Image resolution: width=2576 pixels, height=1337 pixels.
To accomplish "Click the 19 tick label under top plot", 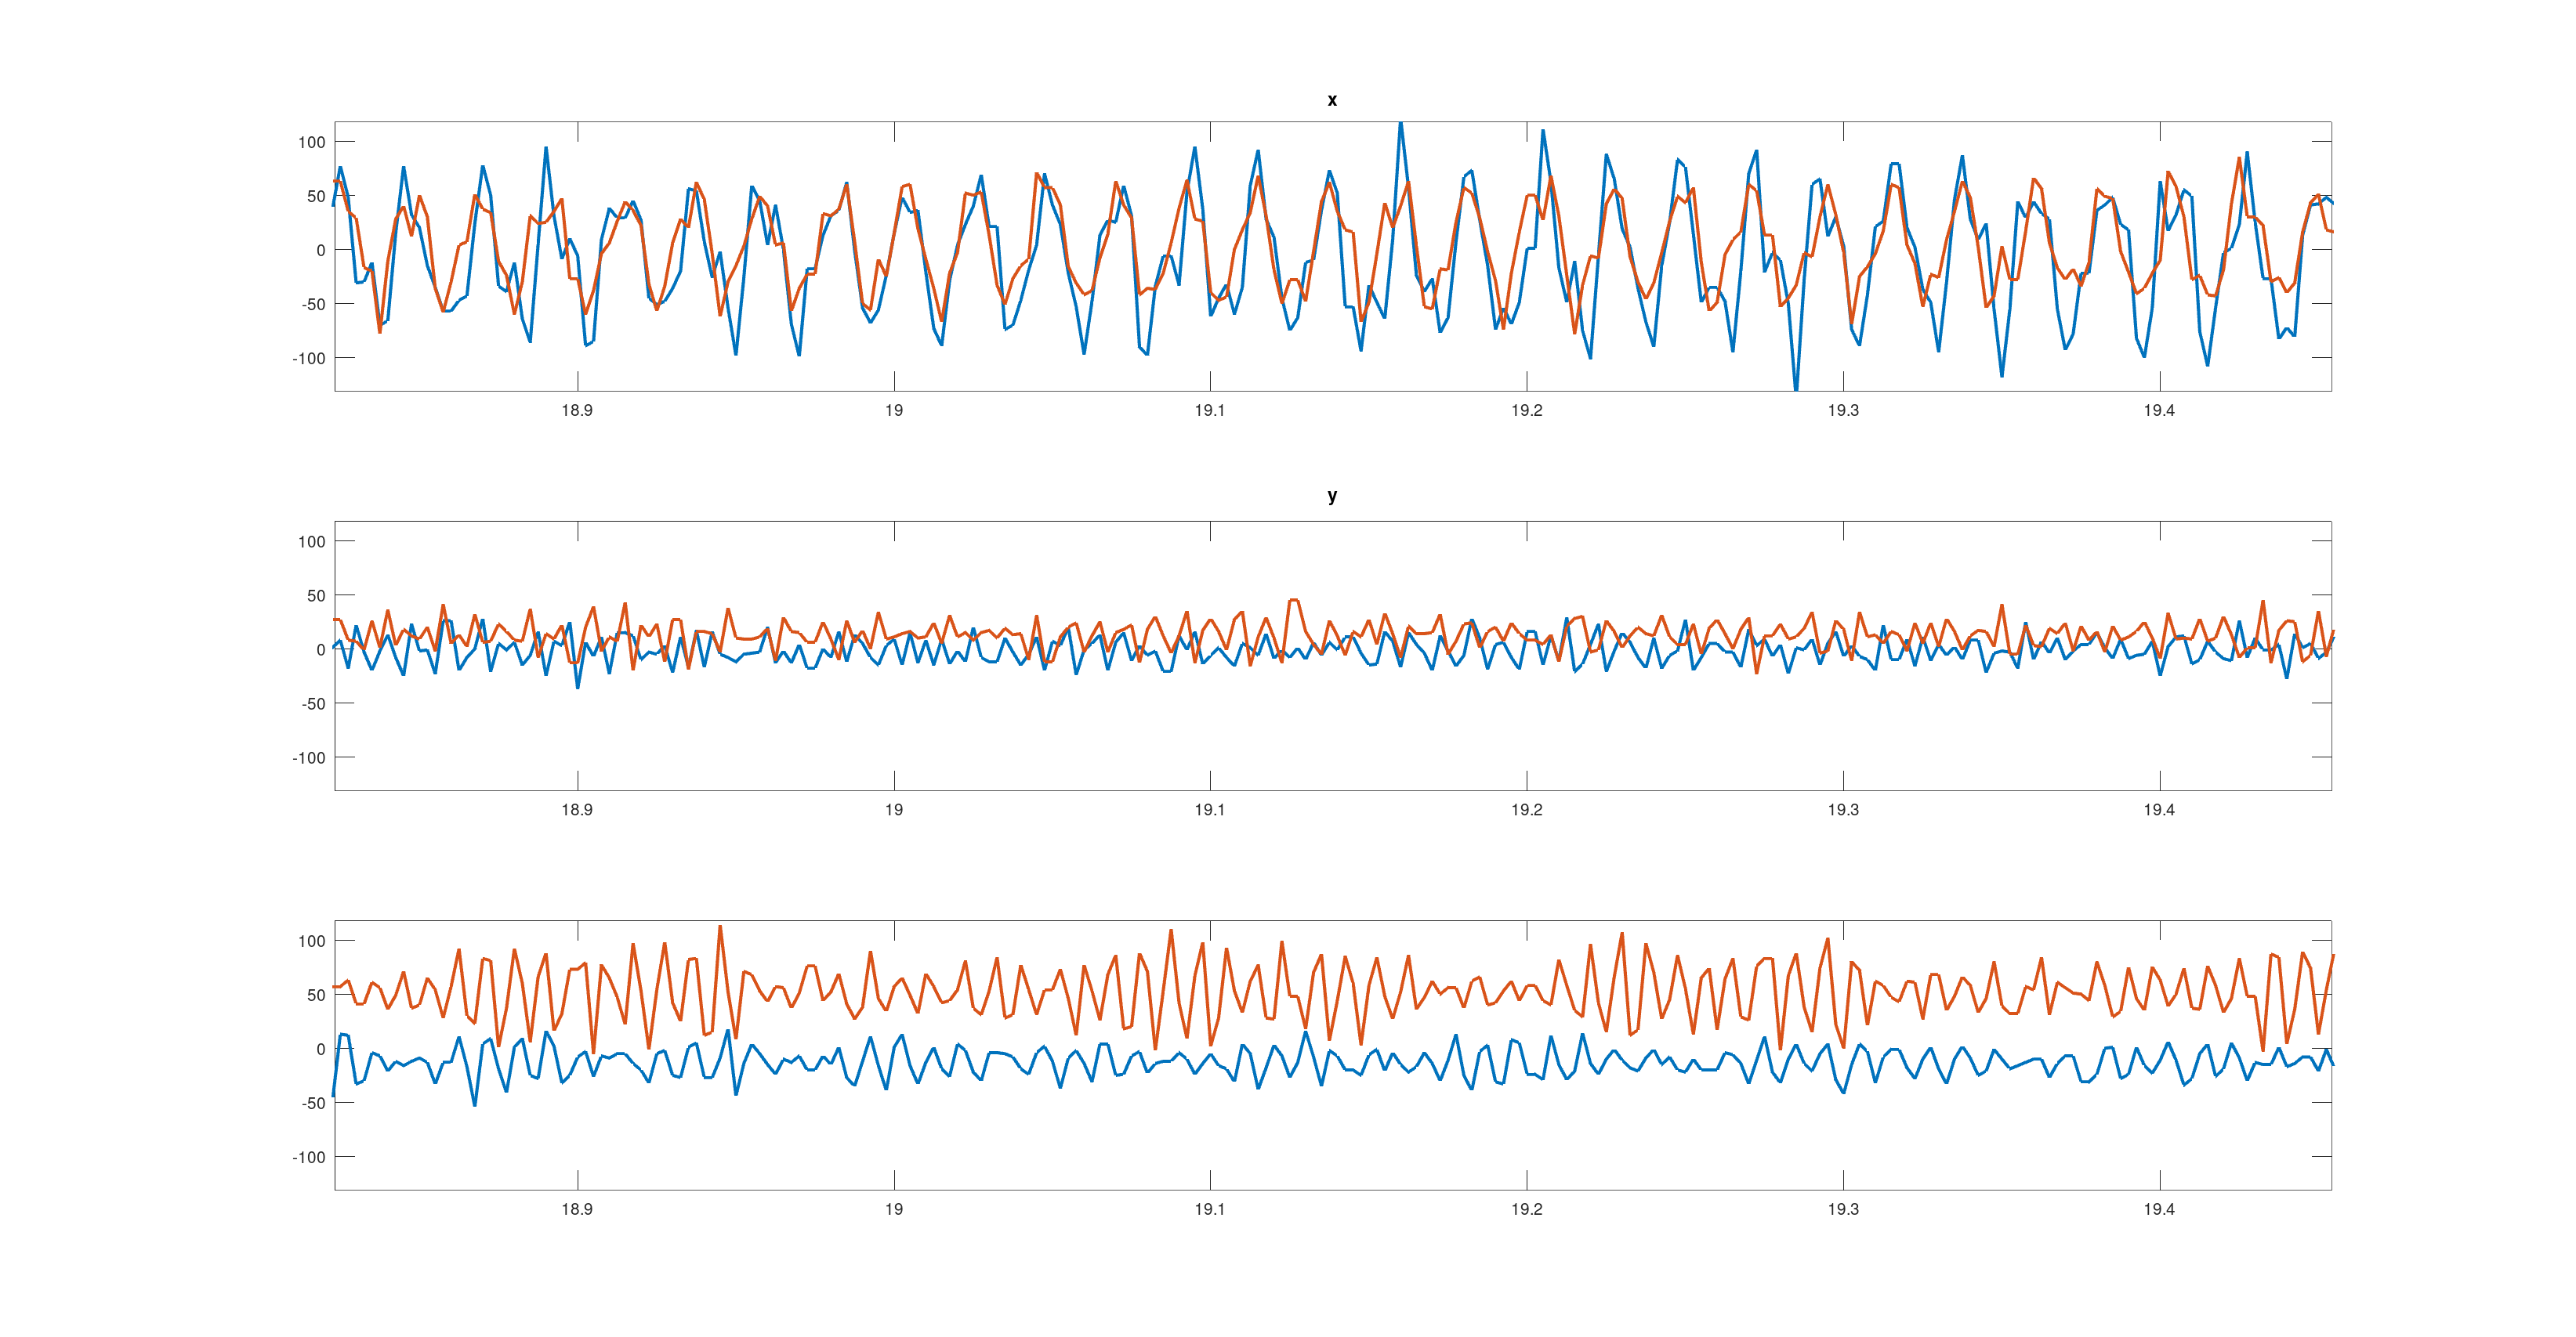I will pos(894,410).
